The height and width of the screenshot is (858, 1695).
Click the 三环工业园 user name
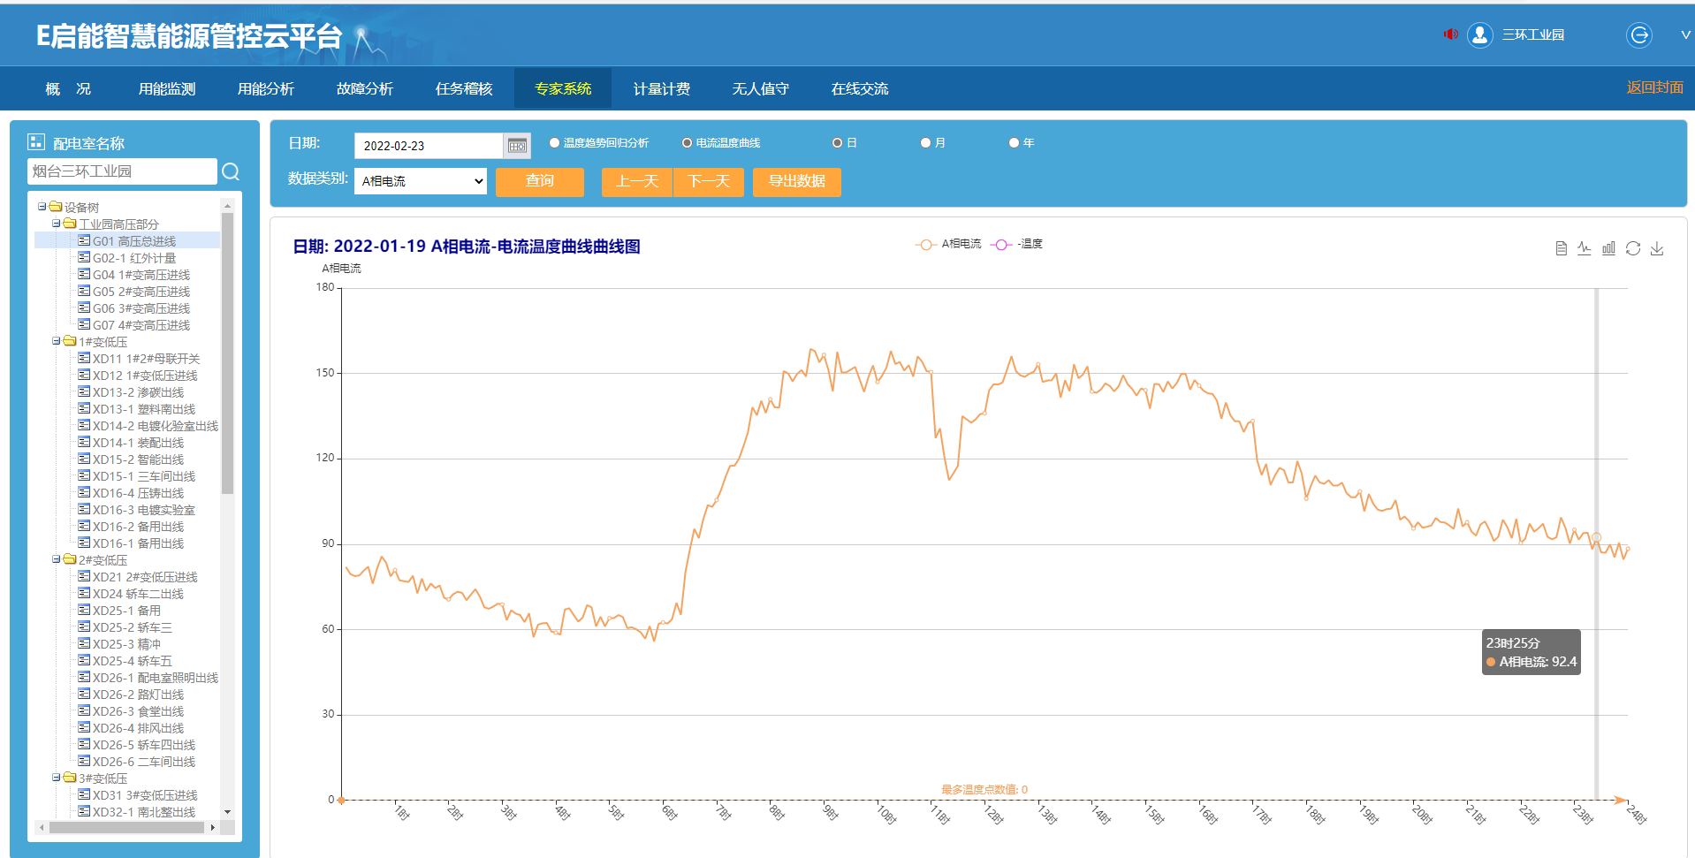[x=1533, y=34]
